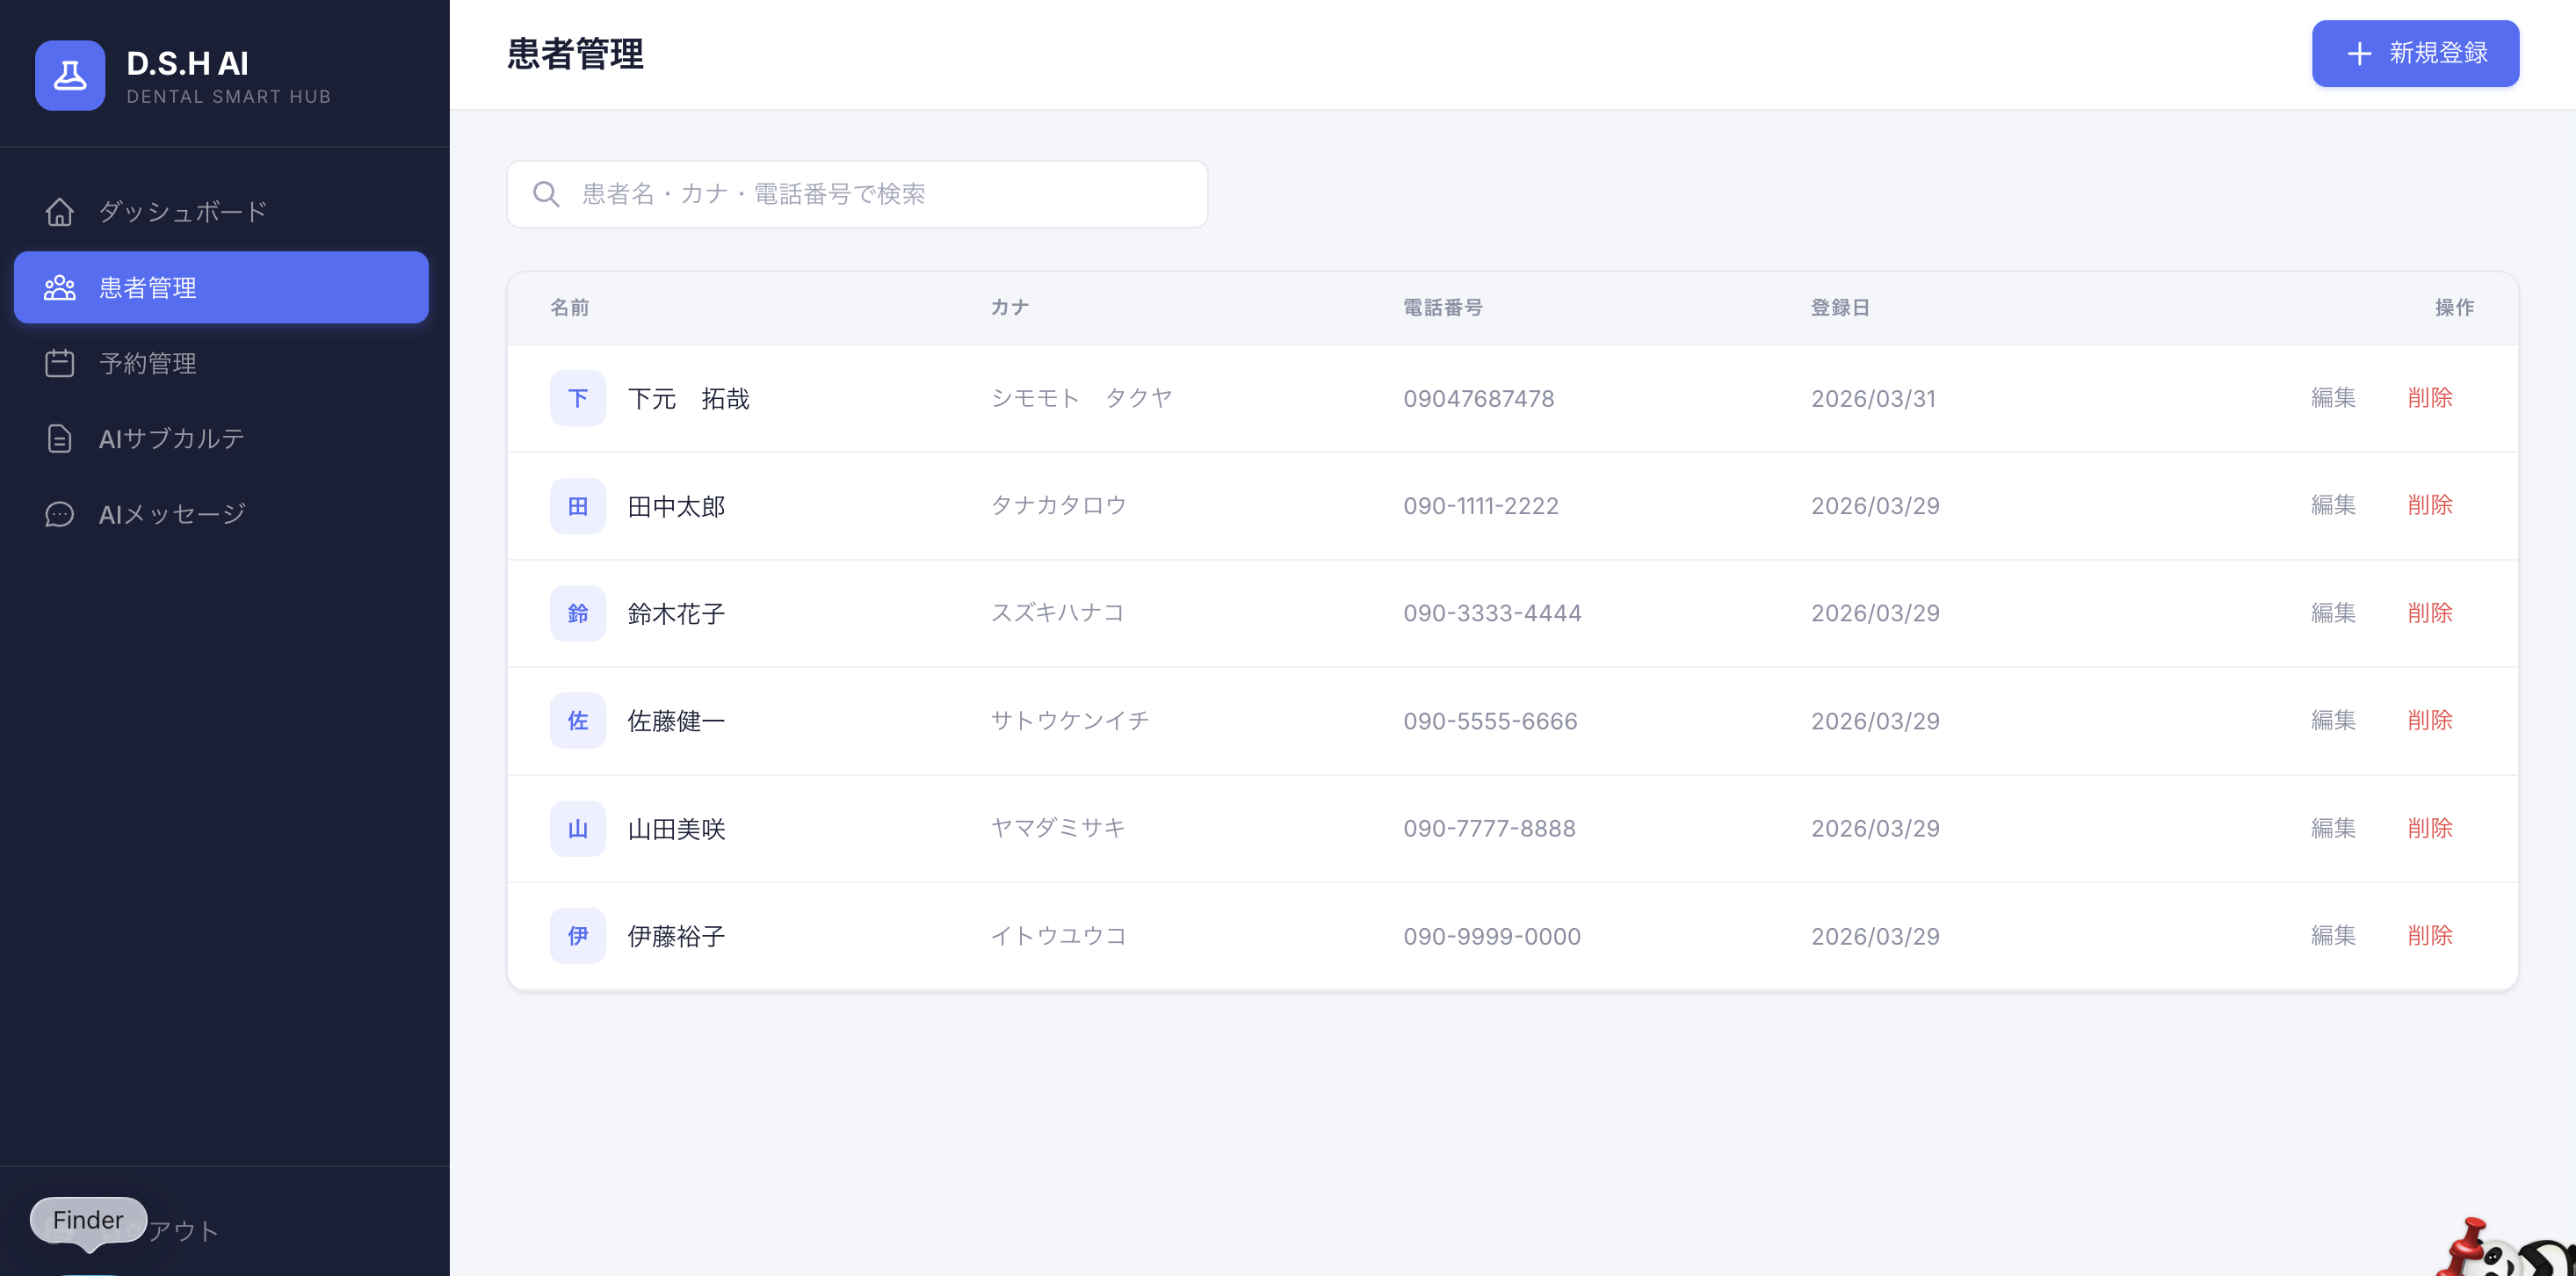Click the dashboard home icon

point(60,212)
